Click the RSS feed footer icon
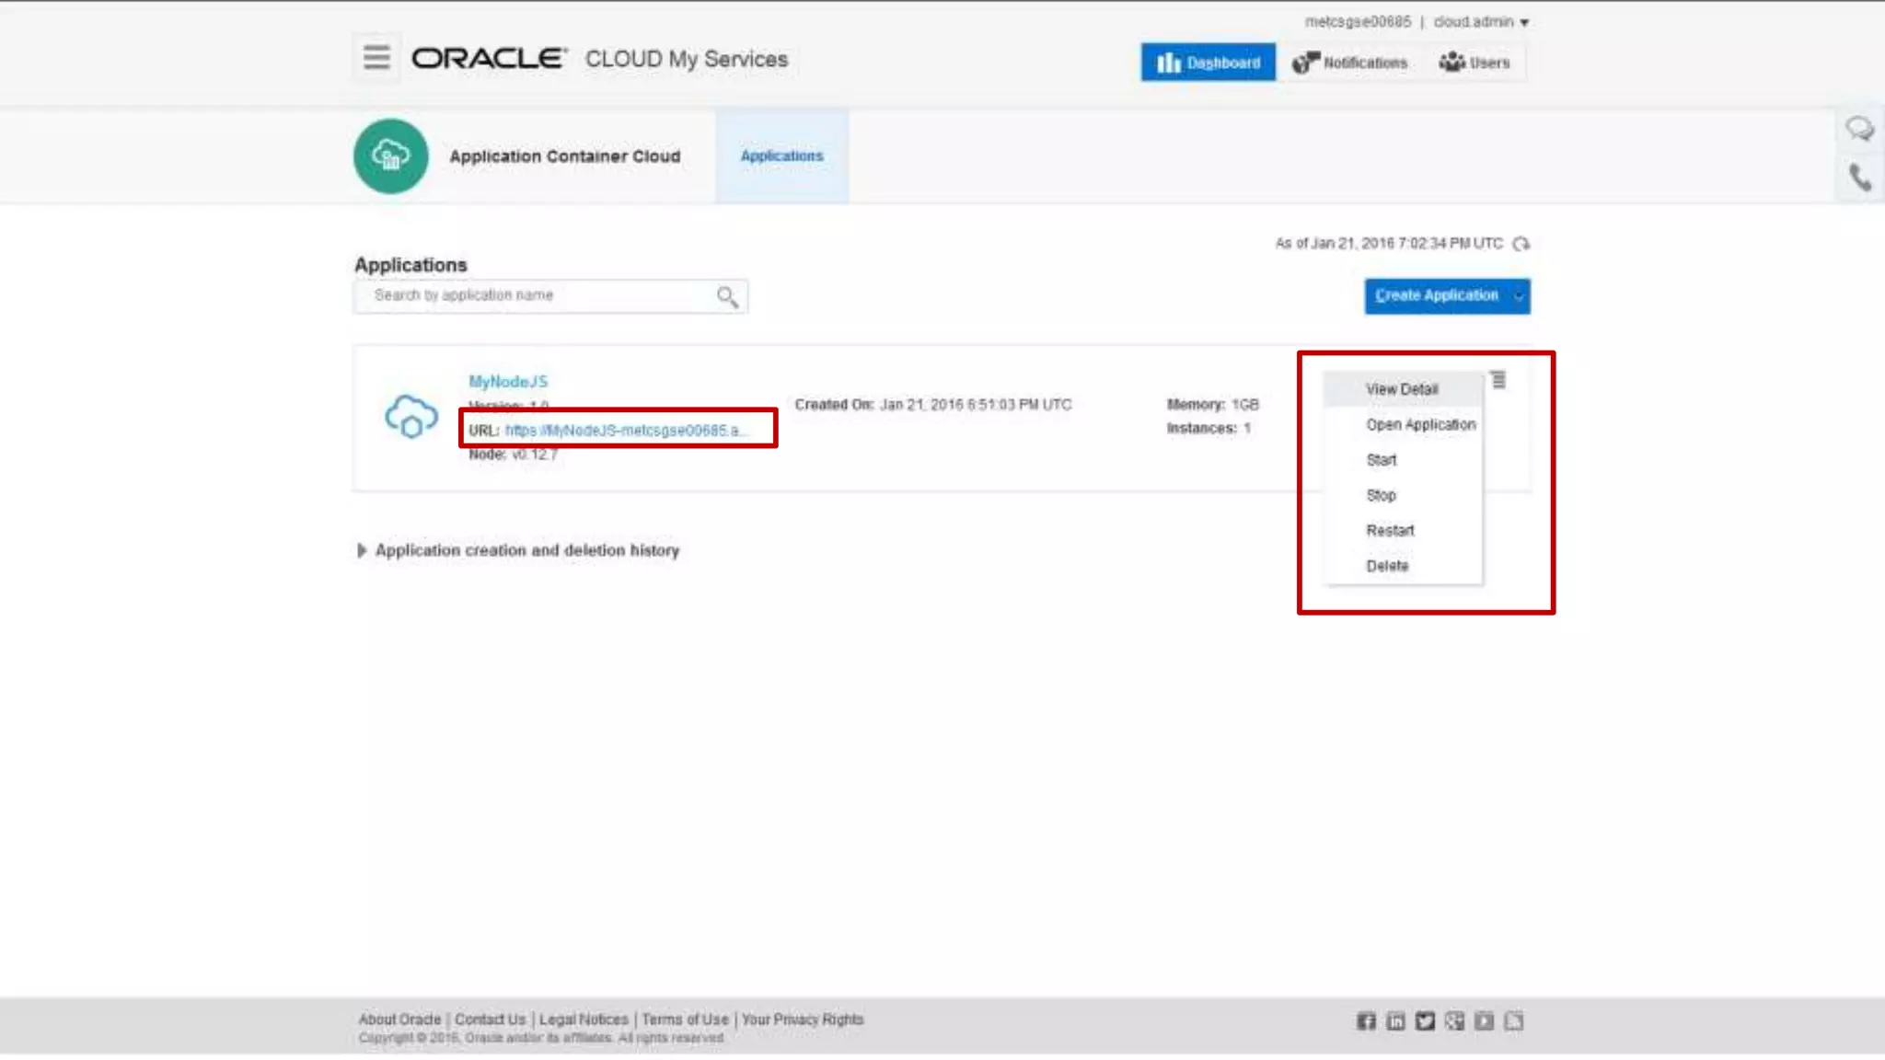 pos(1514,1021)
